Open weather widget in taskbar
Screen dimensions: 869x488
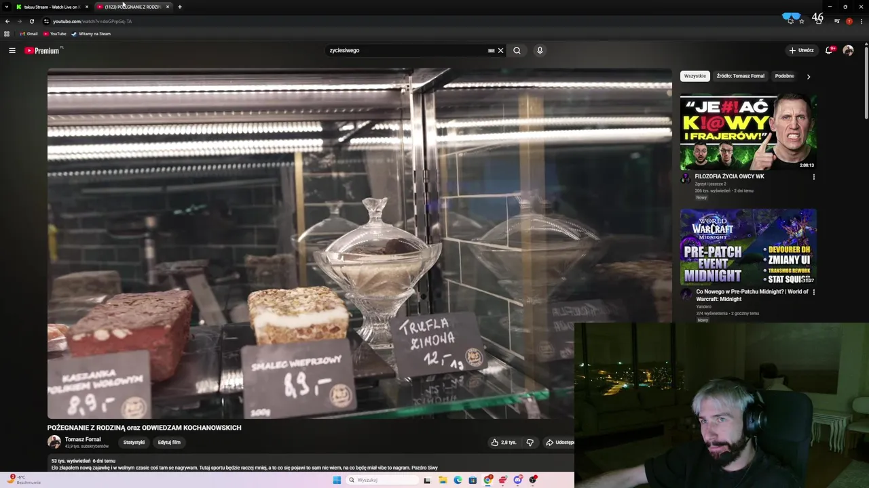click(23, 479)
